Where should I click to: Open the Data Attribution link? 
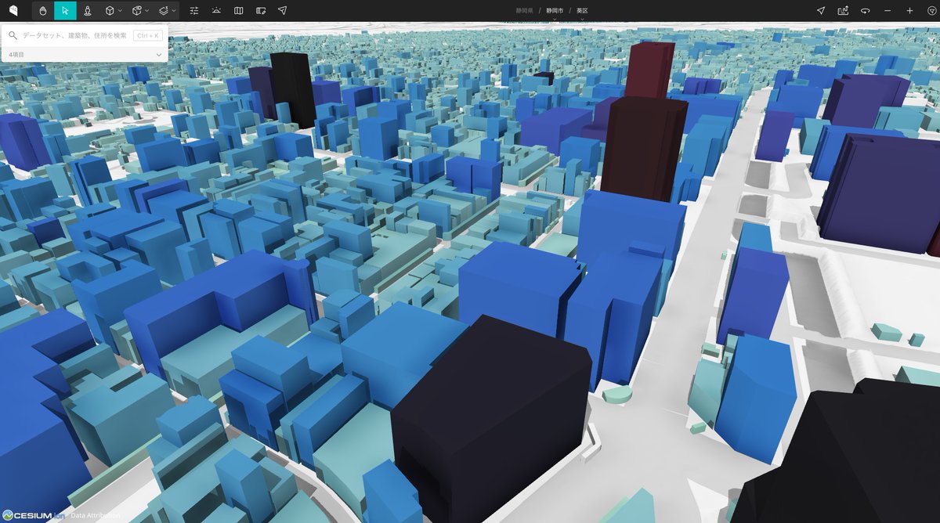tap(95, 516)
